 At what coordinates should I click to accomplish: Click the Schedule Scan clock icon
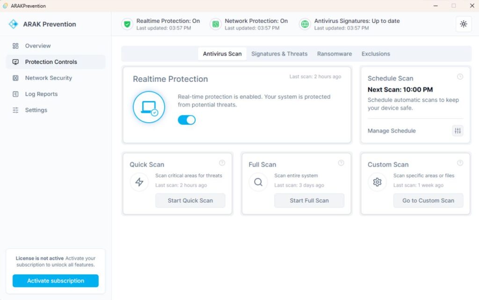pyautogui.click(x=460, y=77)
